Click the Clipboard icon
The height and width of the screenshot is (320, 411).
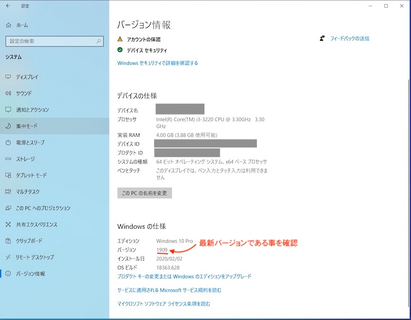click(8, 240)
